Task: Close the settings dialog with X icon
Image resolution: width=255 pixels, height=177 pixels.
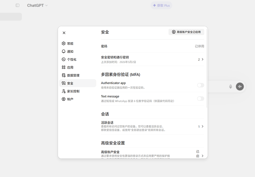Action: point(64,33)
